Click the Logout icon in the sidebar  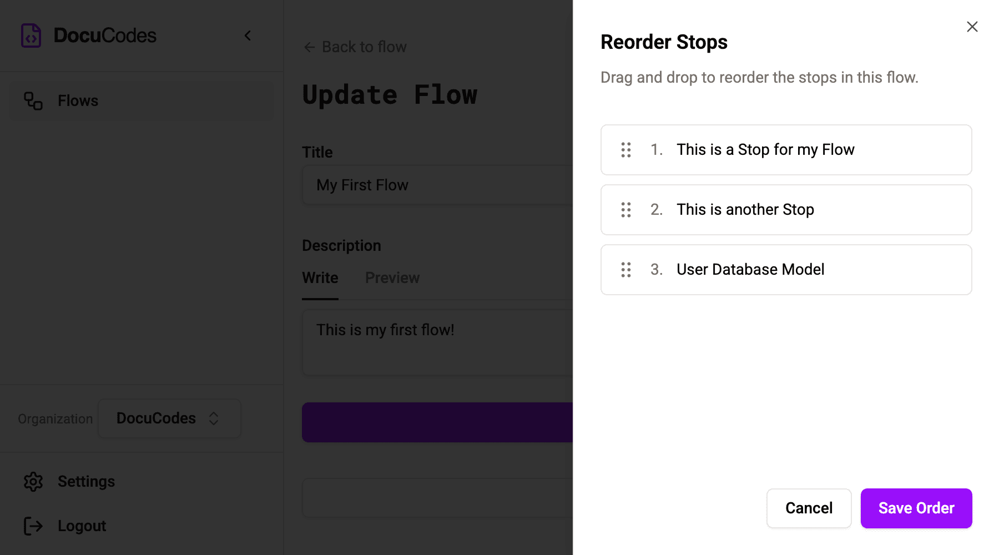pyautogui.click(x=34, y=526)
